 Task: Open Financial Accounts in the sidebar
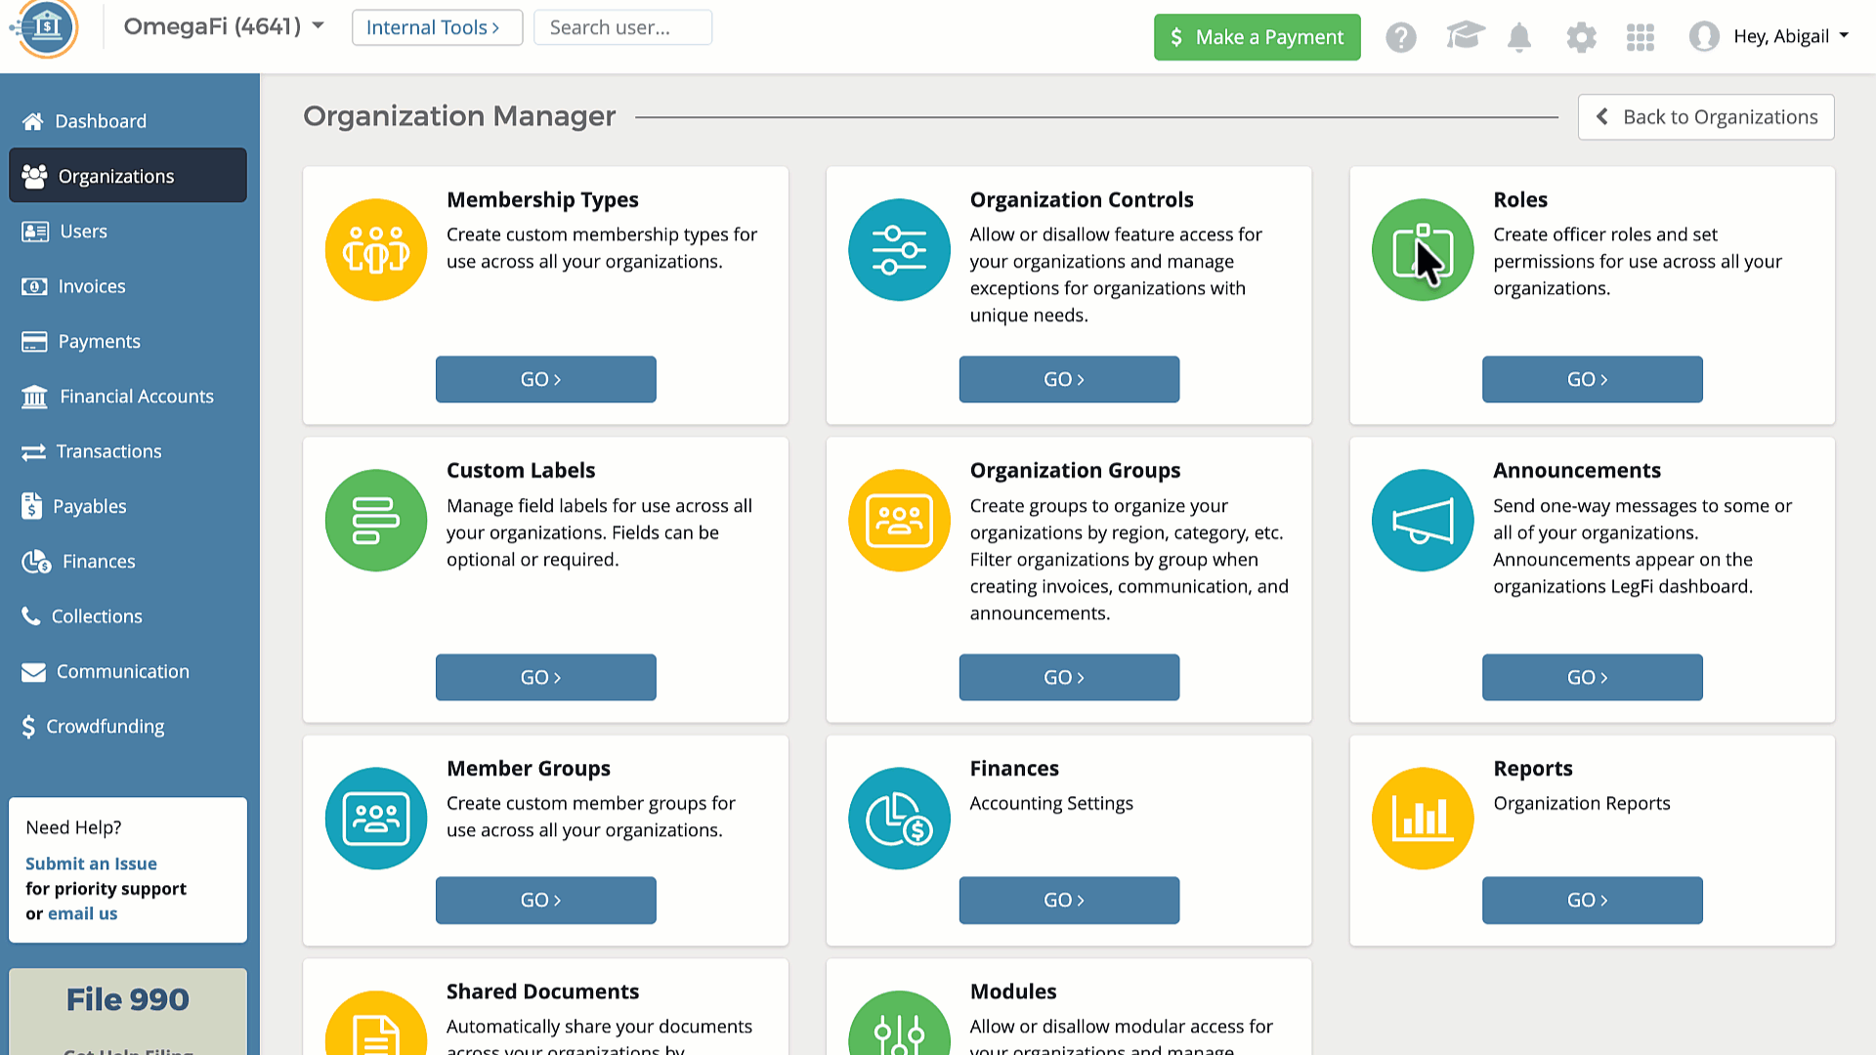pyautogui.click(x=136, y=397)
